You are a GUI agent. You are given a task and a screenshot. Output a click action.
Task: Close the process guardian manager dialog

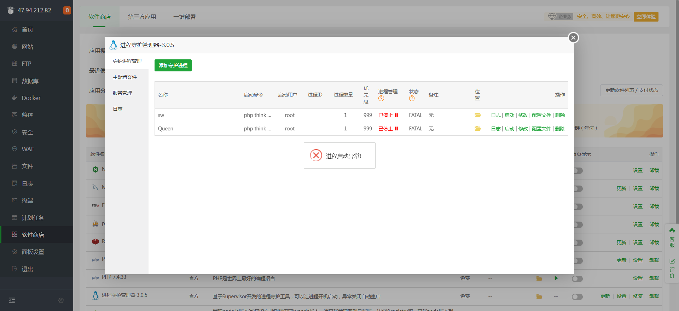click(573, 37)
